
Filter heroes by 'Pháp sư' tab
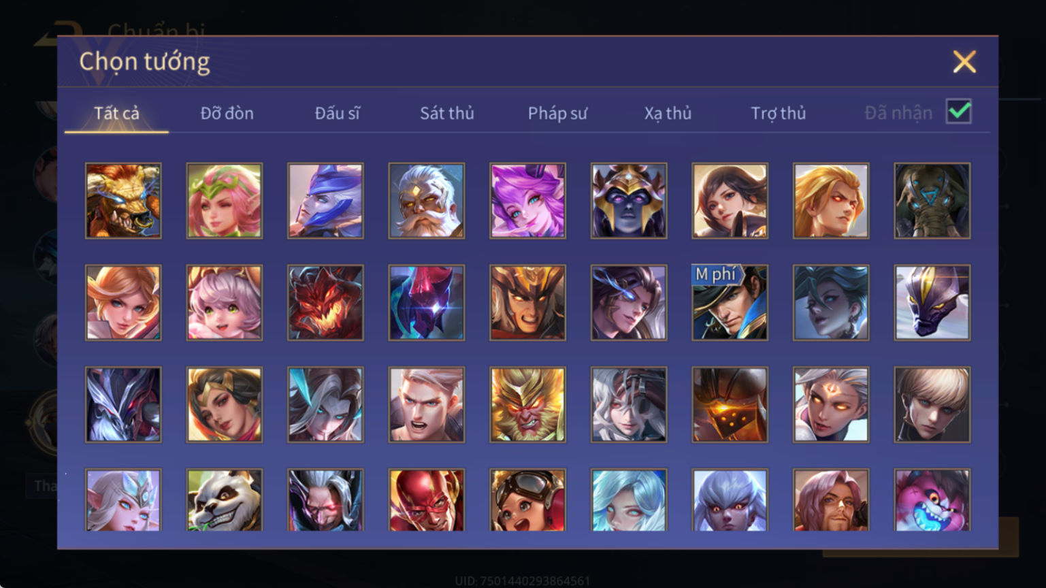[x=557, y=113]
